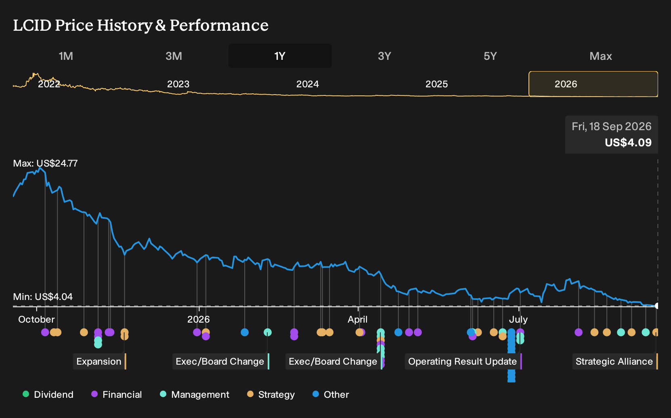Switch to the 5Y time range

click(x=490, y=56)
